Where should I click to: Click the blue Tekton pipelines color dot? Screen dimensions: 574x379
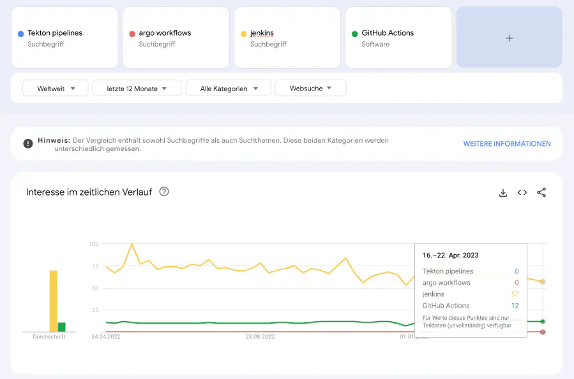21,34
